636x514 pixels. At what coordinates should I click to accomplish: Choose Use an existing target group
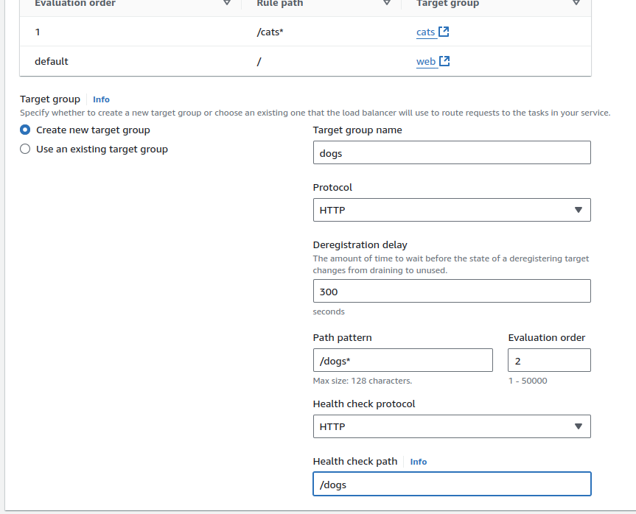(25, 149)
